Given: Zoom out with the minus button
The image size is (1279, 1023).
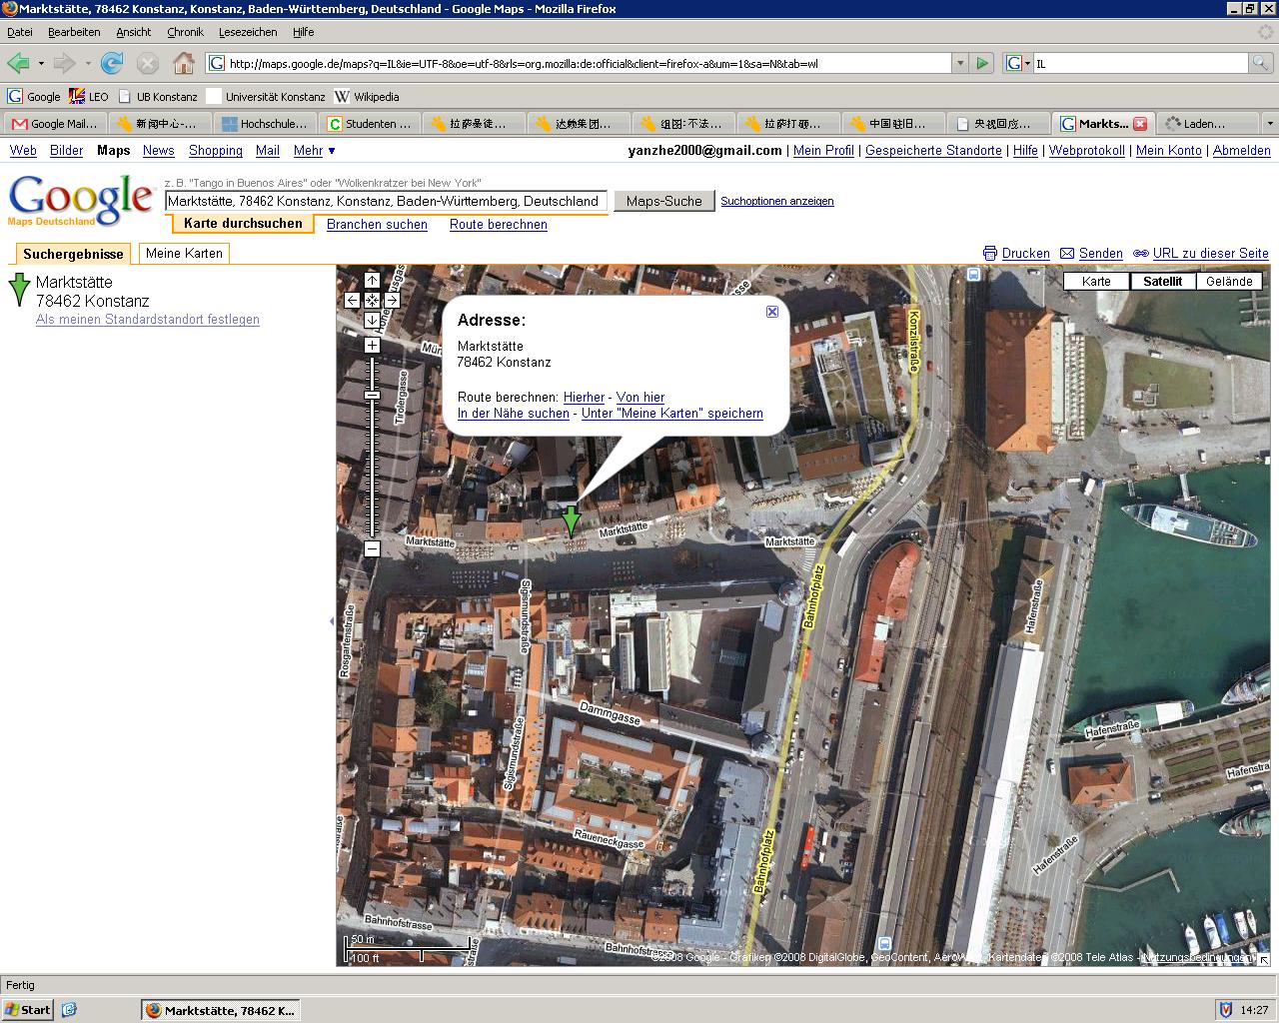Looking at the screenshot, I should pos(372,548).
